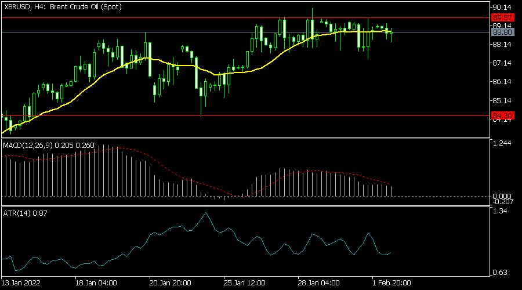Click the MACD(12,26,9) 0.205 0.260 indicator label
The image size is (522, 290).
[x=49, y=146]
